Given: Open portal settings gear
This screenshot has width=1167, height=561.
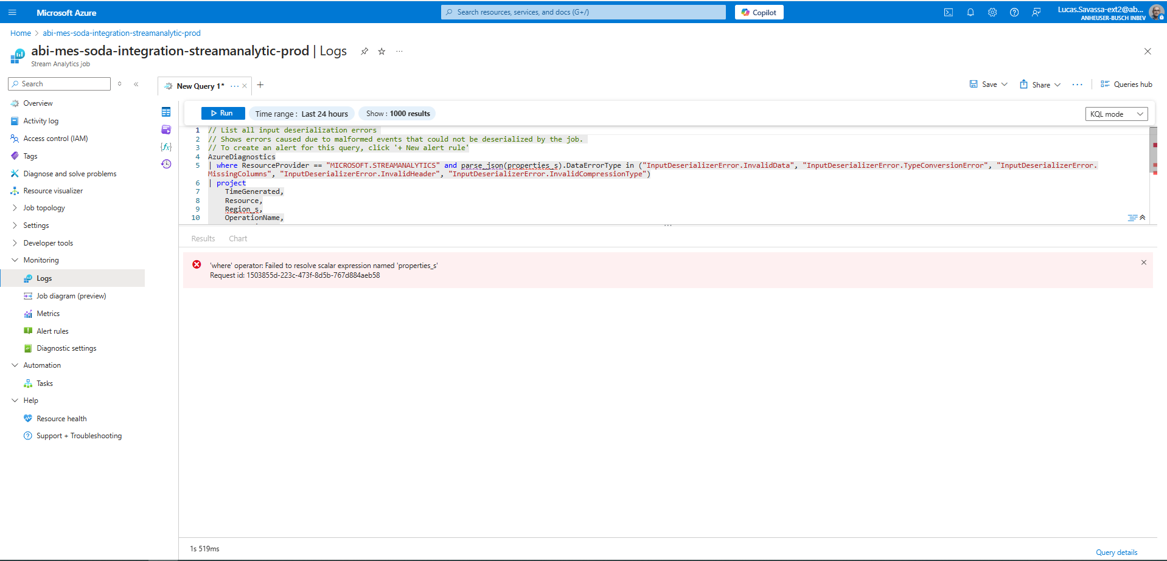Looking at the screenshot, I should [x=992, y=12].
